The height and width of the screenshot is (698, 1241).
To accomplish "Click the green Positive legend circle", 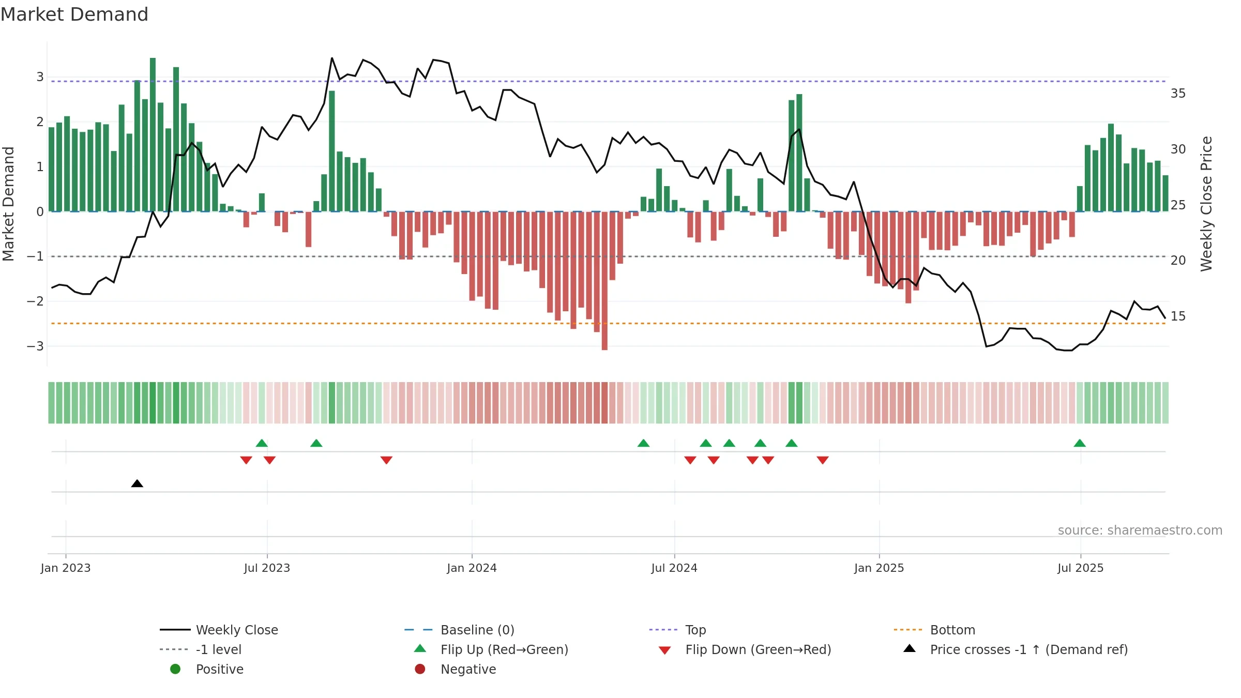I will (175, 669).
